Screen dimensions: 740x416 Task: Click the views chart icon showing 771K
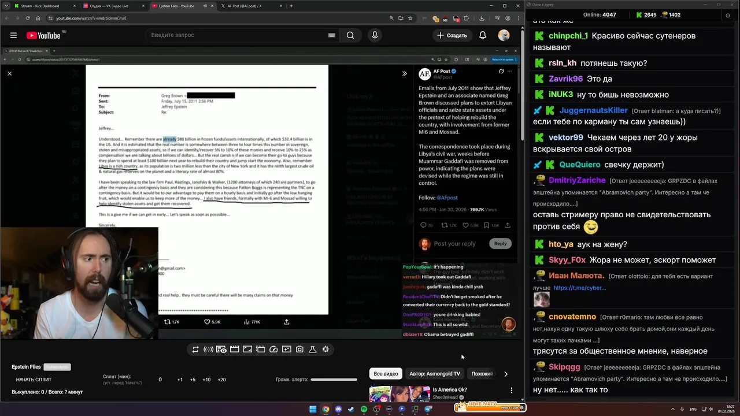point(252,322)
